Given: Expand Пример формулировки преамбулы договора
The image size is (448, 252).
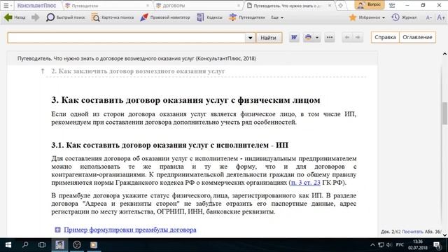Looking at the screenshot, I should 57,230.
